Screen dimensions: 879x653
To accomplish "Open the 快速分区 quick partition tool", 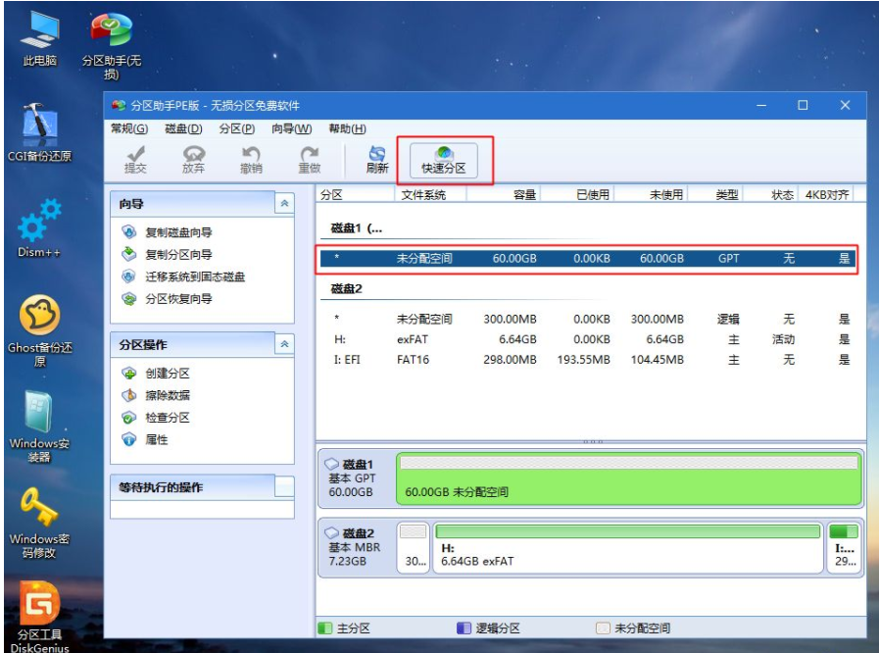I will [x=443, y=161].
